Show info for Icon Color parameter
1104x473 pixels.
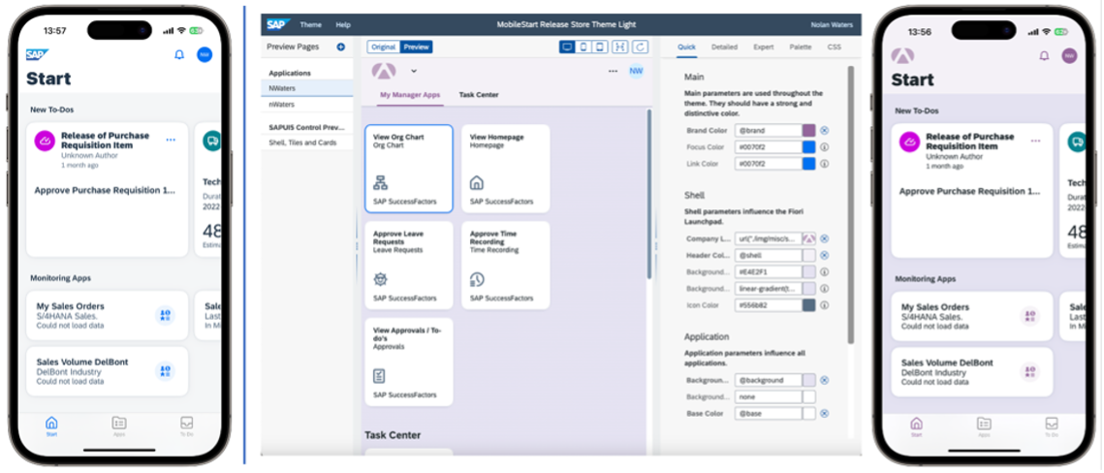(x=825, y=305)
